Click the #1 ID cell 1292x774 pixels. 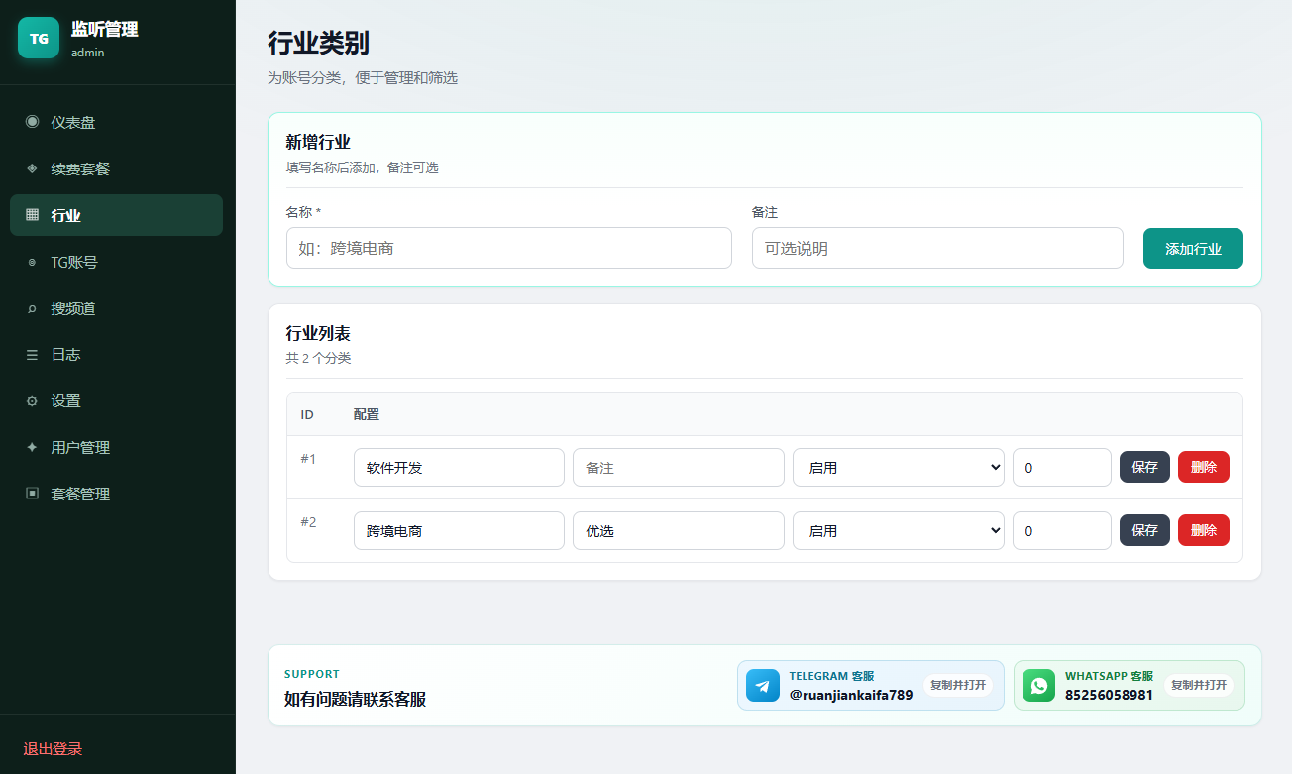pos(308,459)
